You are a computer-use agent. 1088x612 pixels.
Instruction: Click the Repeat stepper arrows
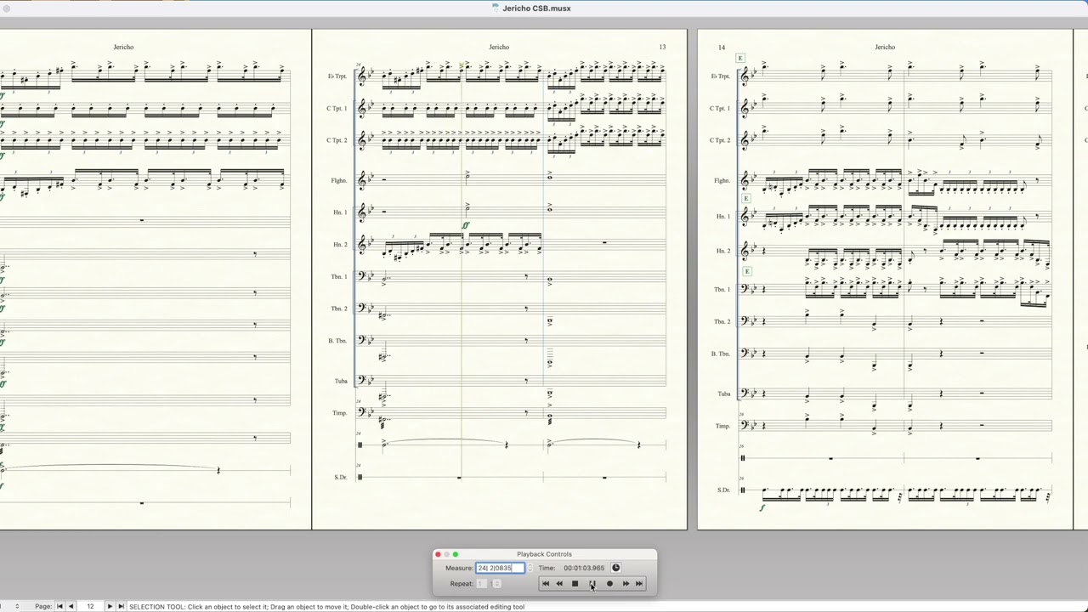click(x=496, y=584)
